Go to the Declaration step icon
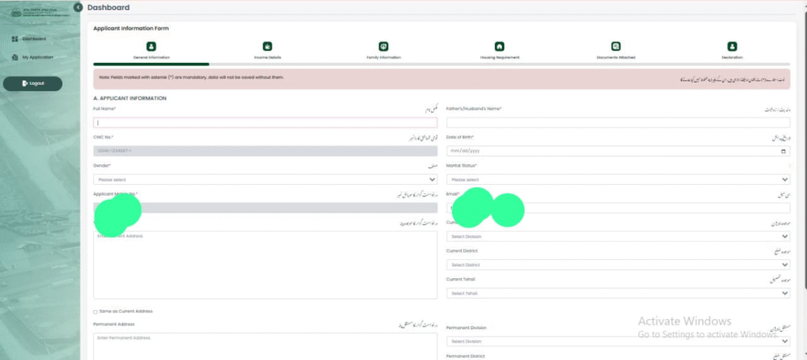The image size is (807, 360). click(731, 46)
